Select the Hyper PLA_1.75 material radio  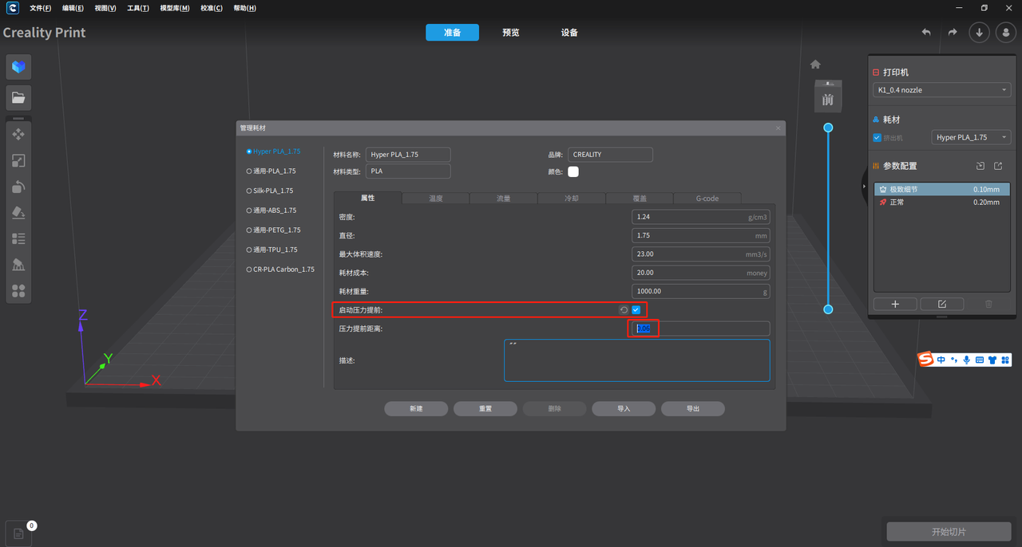249,151
